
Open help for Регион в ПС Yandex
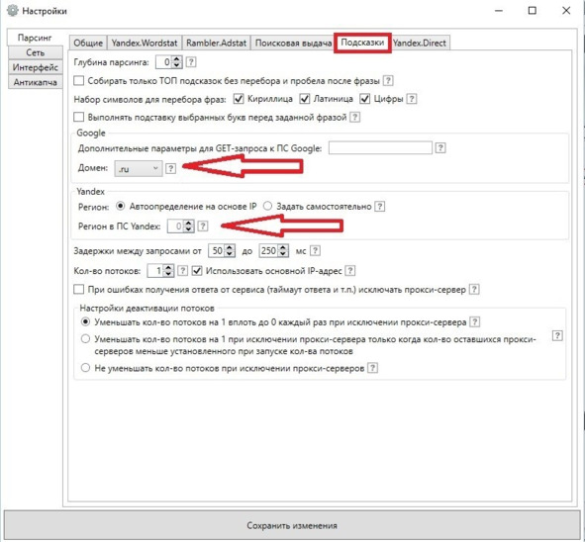(203, 226)
